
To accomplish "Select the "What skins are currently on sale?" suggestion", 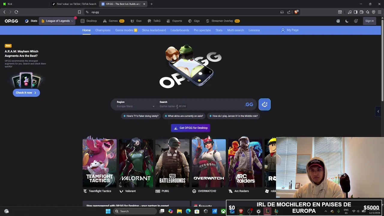I will [x=184, y=116].
